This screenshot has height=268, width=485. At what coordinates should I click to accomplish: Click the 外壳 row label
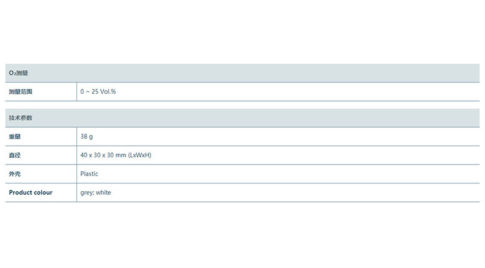click(15, 174)
